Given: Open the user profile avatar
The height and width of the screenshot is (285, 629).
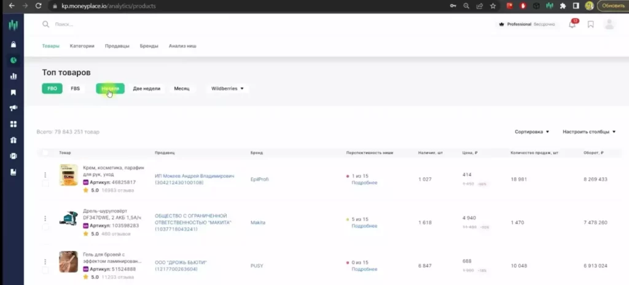Looking at the screenshot, I should click(609, 24).
